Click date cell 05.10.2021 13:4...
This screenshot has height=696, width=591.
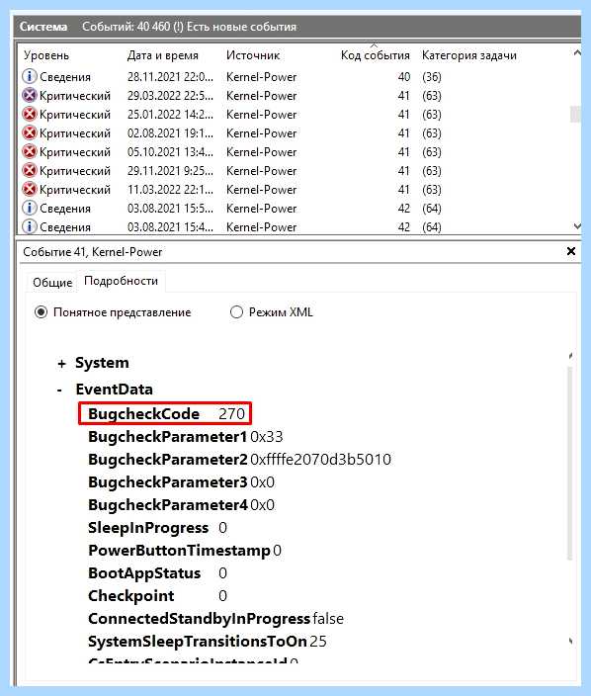(170, 152)
